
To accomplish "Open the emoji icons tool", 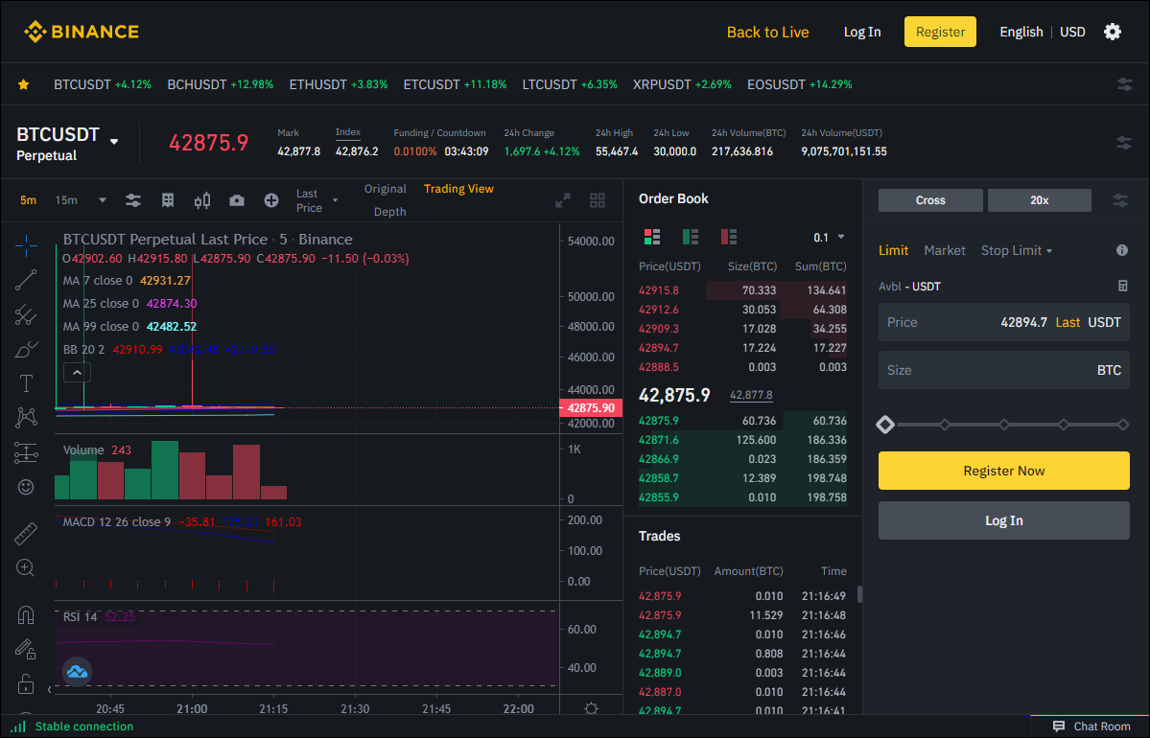I will click(x=26, y=487).
